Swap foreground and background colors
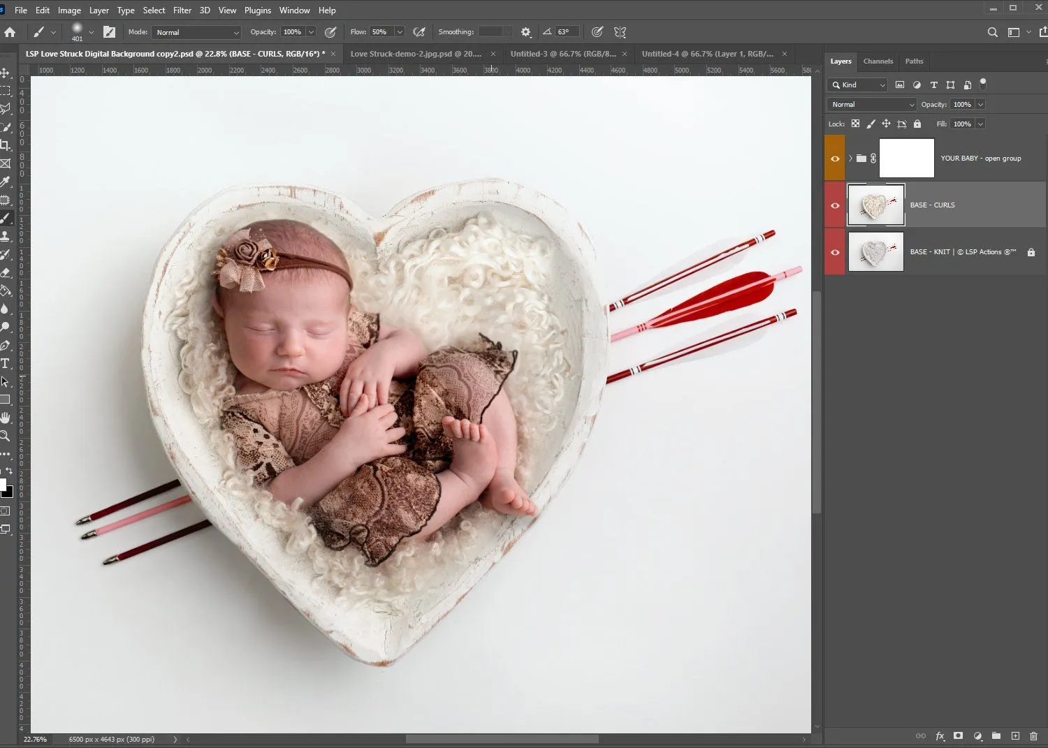 (9, 471)
